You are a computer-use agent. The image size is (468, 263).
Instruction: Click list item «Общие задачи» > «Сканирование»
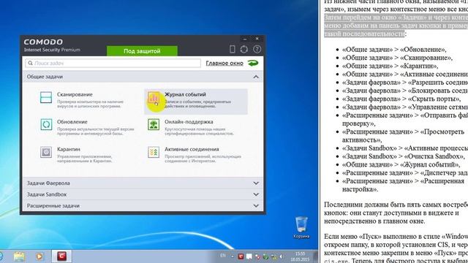397,58
